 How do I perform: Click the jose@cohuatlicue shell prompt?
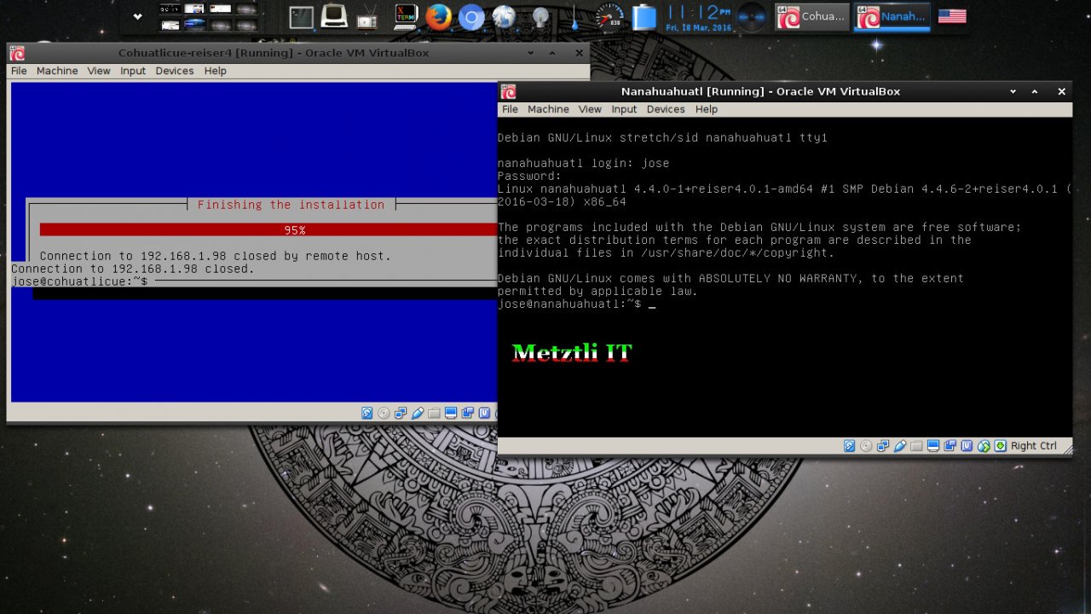pos(79,281)
